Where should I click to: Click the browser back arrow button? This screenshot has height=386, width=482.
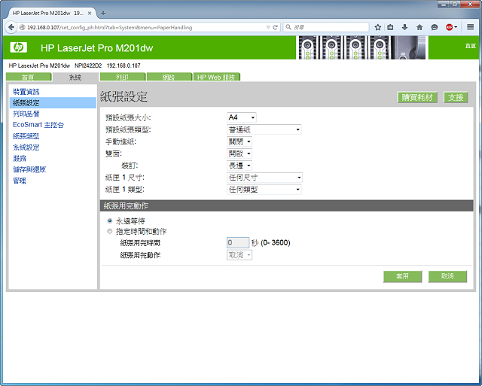[x=10, y=27]
